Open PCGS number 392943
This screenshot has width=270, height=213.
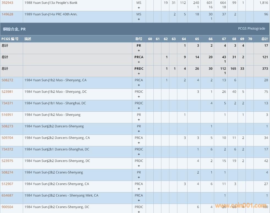pyautogui.click(x=7, y=3)
